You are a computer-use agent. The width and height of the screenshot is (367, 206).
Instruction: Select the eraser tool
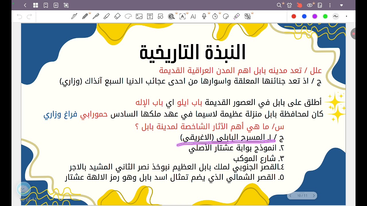click(117, 16)
